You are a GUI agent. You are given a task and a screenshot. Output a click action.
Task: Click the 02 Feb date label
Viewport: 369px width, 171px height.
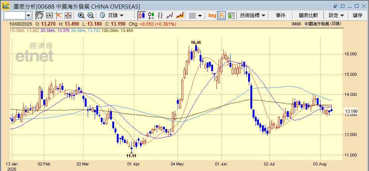click(44, 164)
